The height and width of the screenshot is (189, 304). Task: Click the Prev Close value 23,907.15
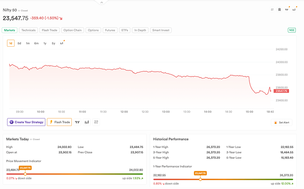click(x=137, y=152)
